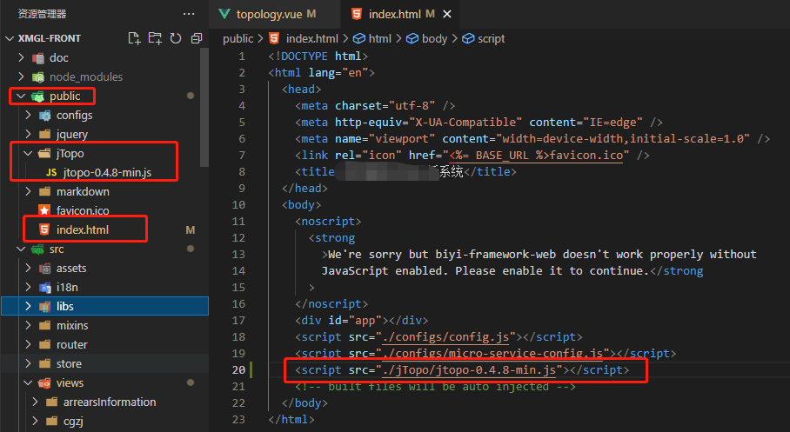Image resolution: width=790 pixels, height=432 pixels.
Task: Click the div id="app" code line
Action: point(362,320)
